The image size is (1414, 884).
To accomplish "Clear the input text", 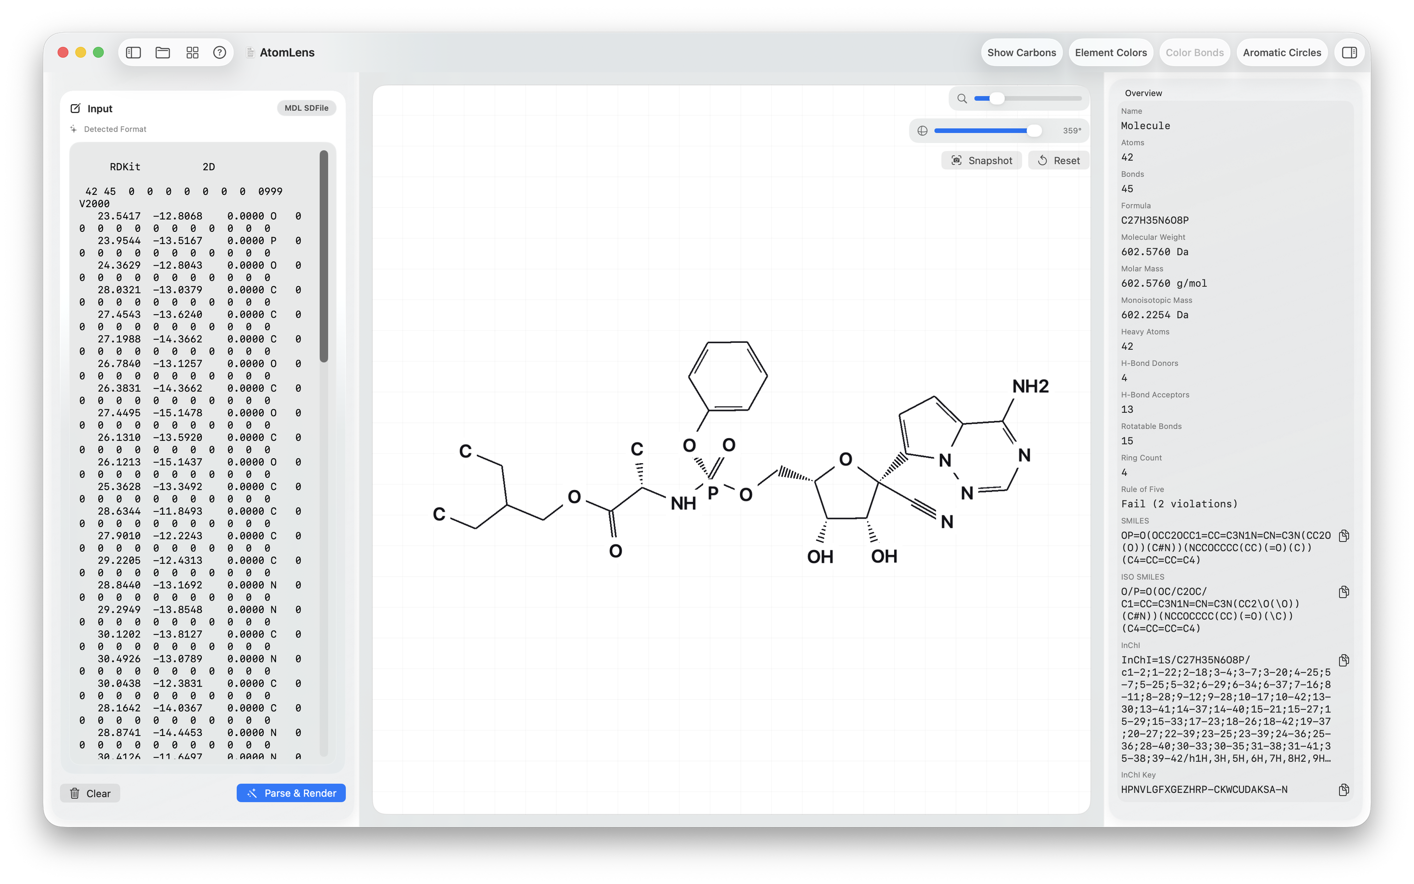I will click(90, 793).
